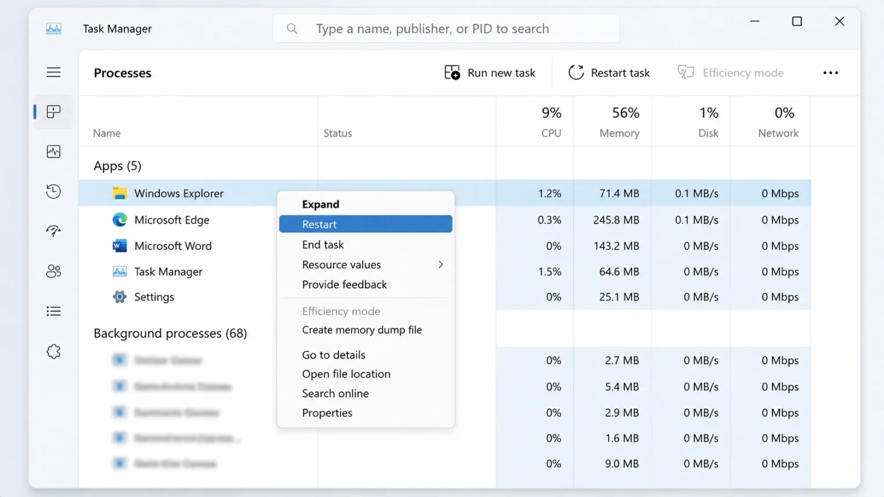Choose Search online in context menu

(366, 393)
